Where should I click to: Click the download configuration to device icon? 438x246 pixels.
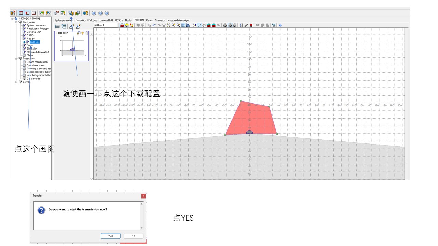pyautogui.click(x=71, y=13)
